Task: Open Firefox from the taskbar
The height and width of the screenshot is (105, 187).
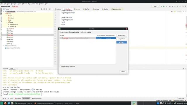Action: click(5, 103)
